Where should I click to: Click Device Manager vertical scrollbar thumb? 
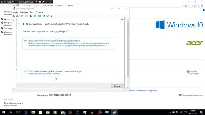[x=128, y=49]
